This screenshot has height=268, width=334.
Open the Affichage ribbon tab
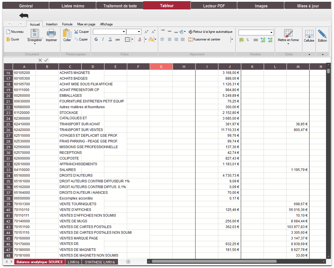click(106, 24)
